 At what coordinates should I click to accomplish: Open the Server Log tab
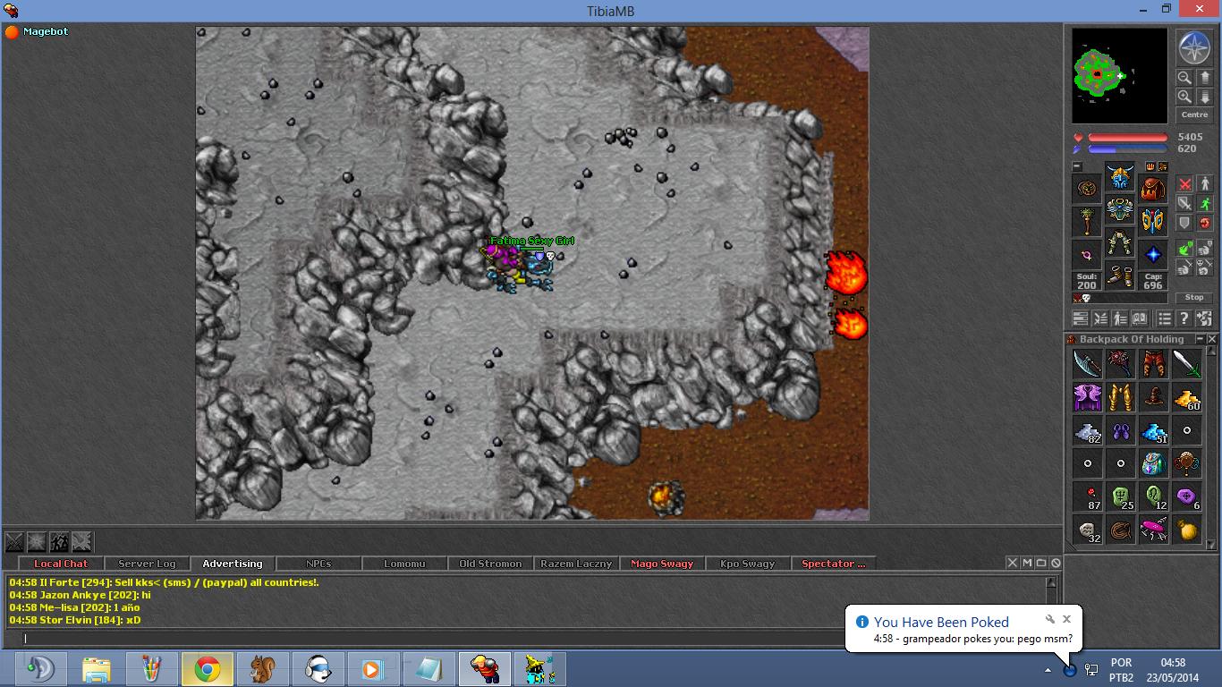(x=147, y=564)
